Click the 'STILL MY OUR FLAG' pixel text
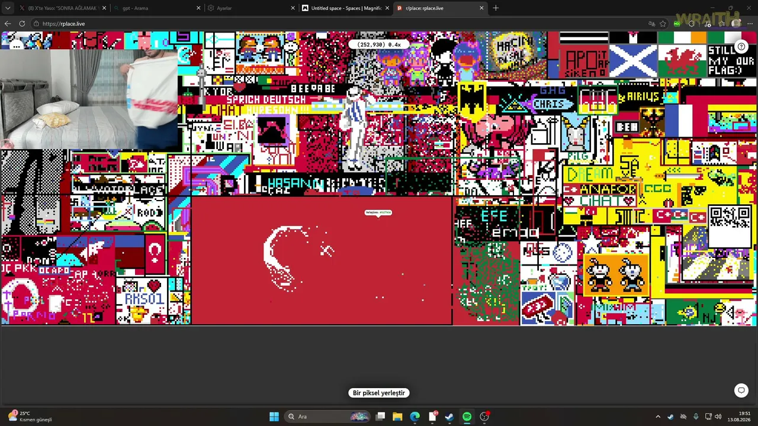 click(731, 60)
